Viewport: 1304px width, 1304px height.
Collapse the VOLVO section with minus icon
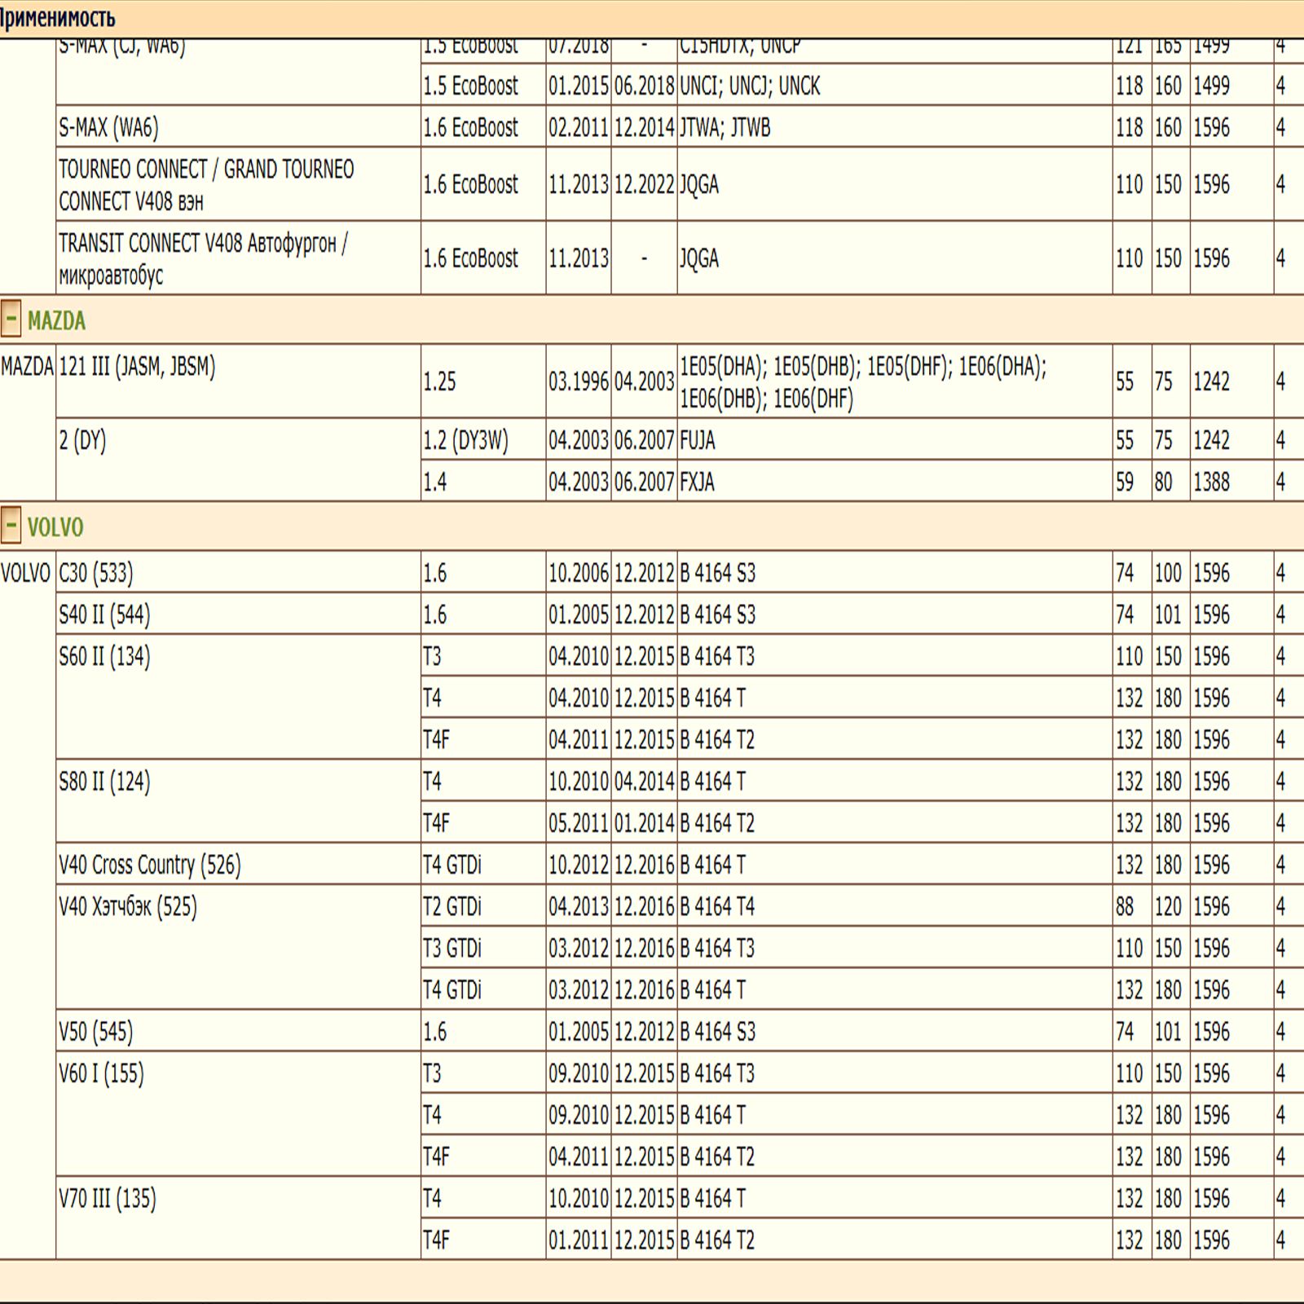[x=11, y=526]
